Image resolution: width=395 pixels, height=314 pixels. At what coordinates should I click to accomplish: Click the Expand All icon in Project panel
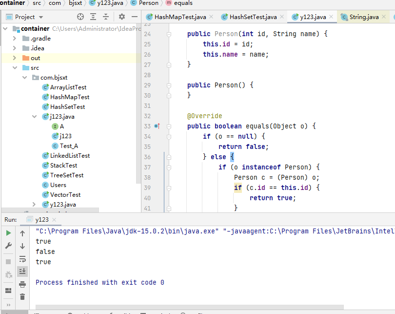[x=93, y=17]
